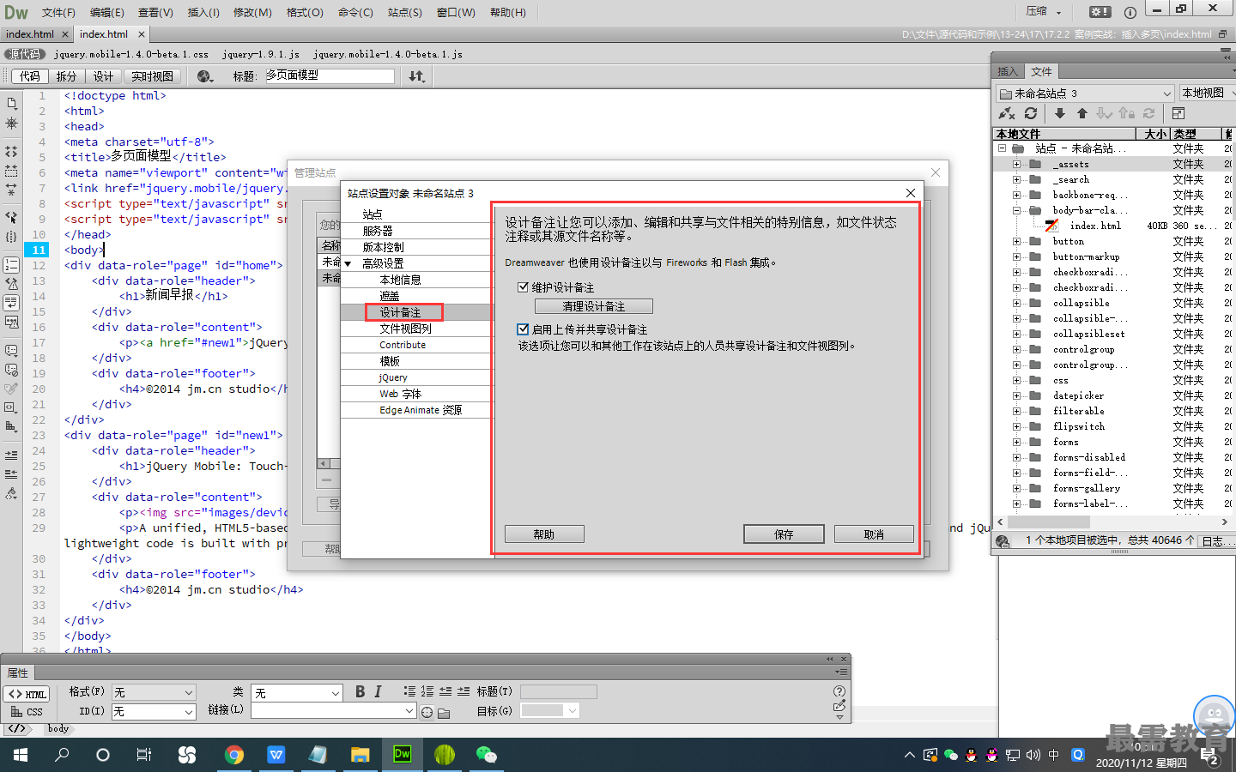Click the select parent tag icon
Screen dimensions: 1236x772
pos(11,218)
